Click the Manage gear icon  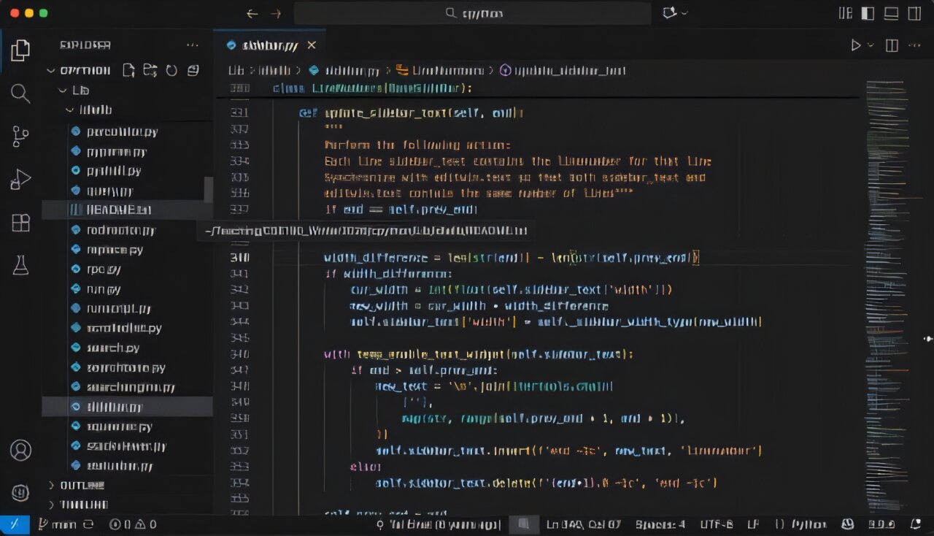pyautogui.click(x=20, y=492)
